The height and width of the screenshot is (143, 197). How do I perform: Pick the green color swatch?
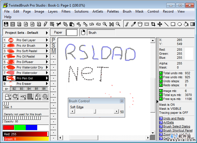point(20,128)
